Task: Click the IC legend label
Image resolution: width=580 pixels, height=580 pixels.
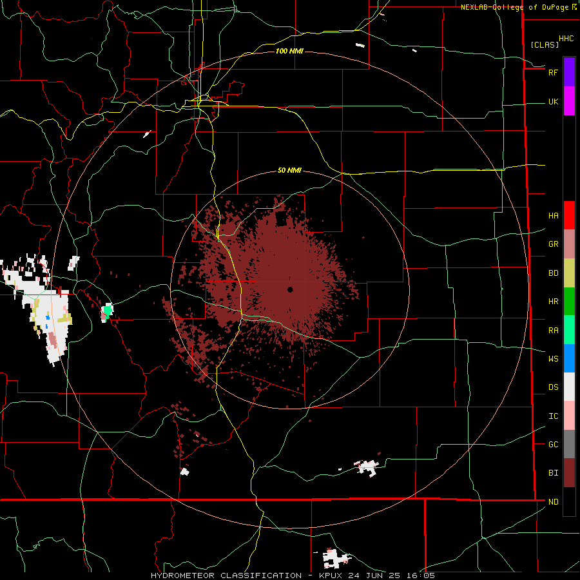Action: pos(553,416)
